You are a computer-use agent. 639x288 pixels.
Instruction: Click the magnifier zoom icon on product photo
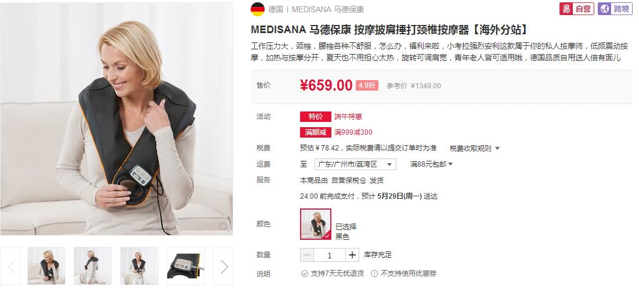click(224, 227)
